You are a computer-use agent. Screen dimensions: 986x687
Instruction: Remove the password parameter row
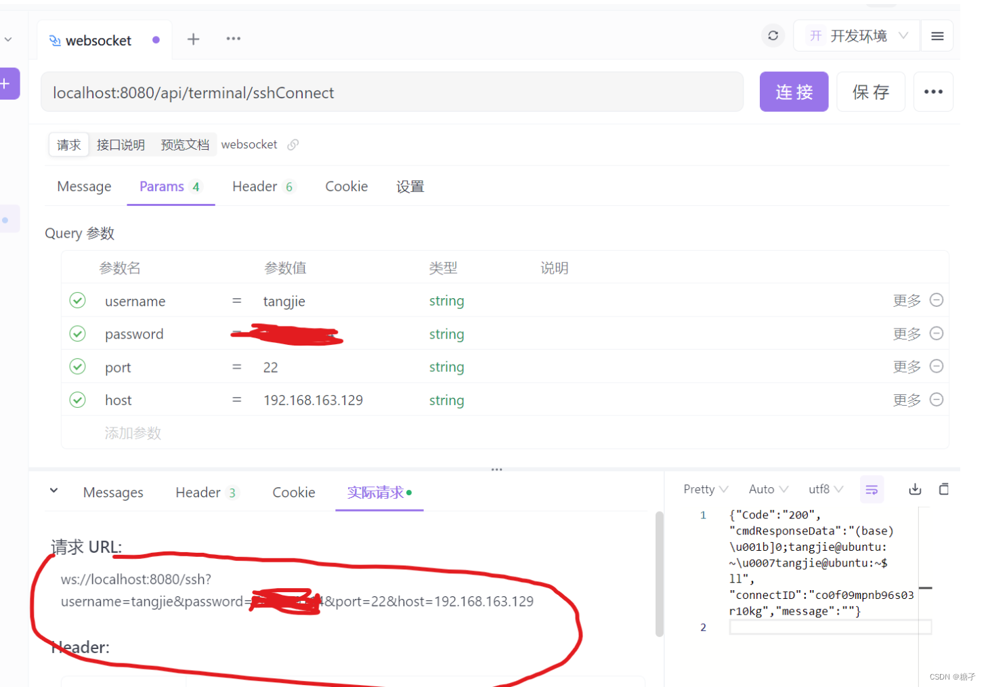937,333
